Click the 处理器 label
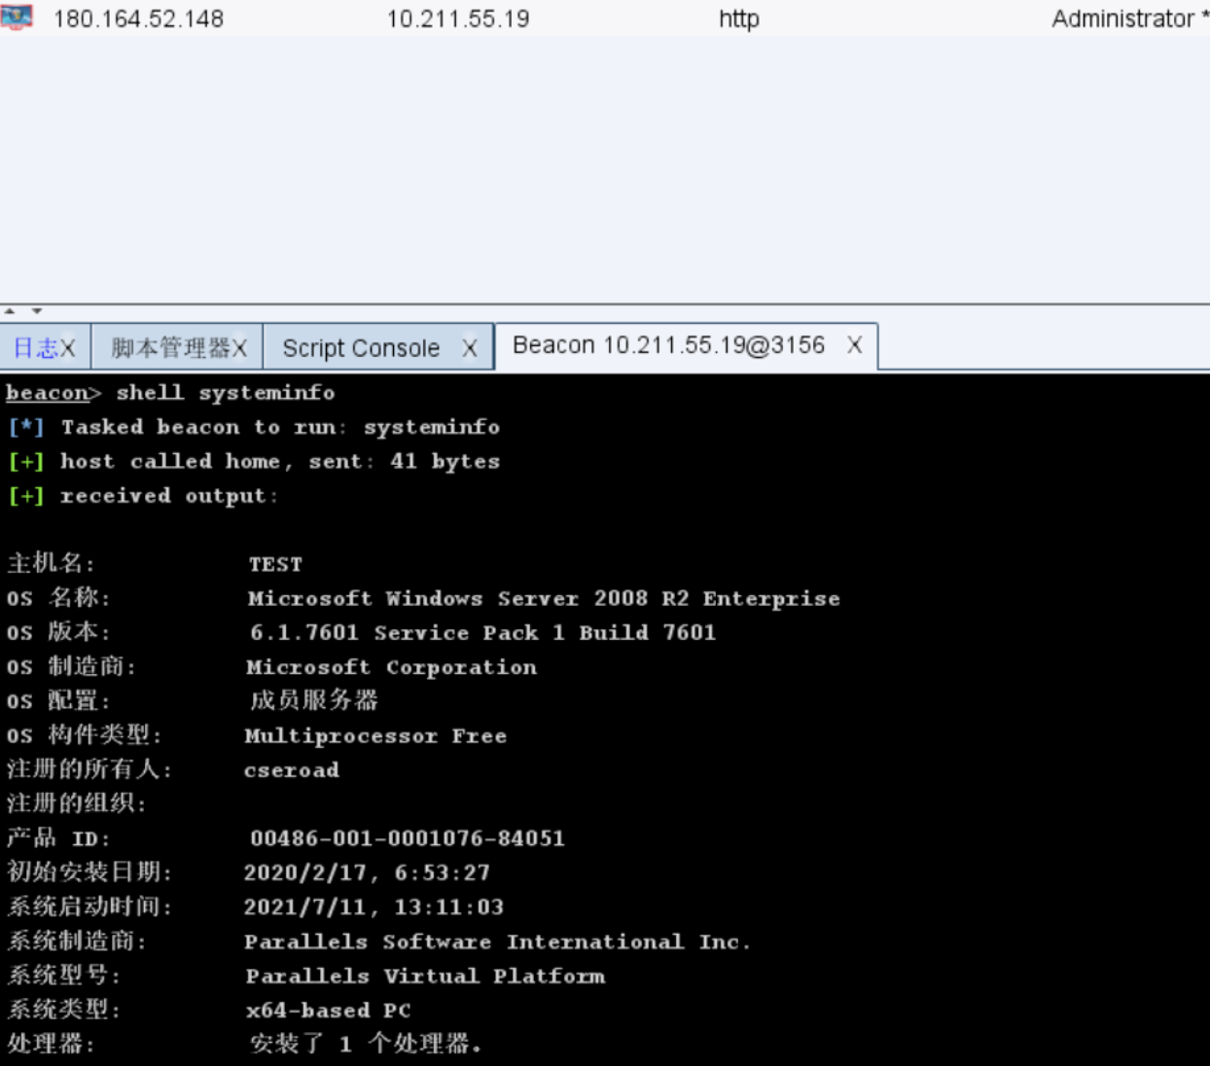This screenshot has height=1066, width=1210. coord(51,1044)
